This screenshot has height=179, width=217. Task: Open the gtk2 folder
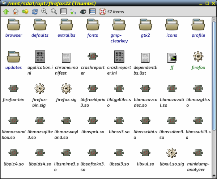[145, 24]
